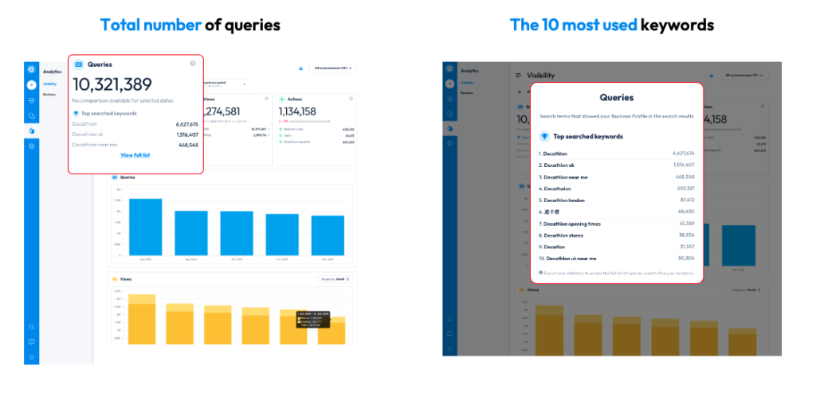Image resolution: width=816 pixels, height=401 pixels.
Task: Open the chat messages icon in the left screenshot's sidebar
Action: (31, 115)
